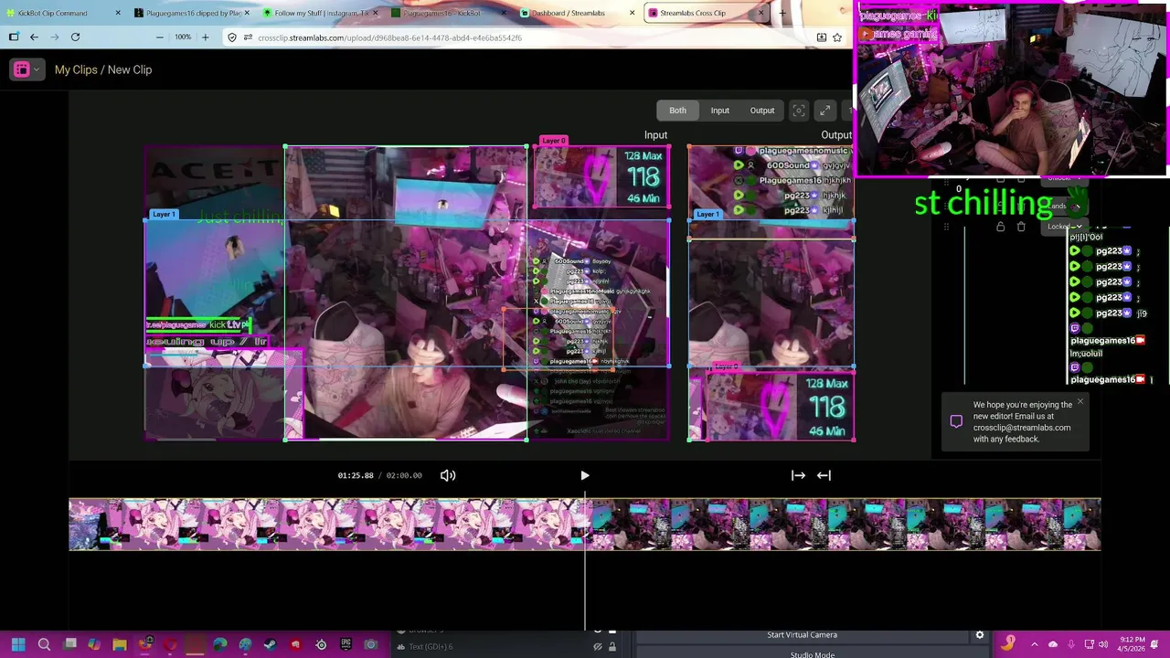1170x658 pixels.
Task: Click Studio Mode in OBS
Action: (812, 654)
